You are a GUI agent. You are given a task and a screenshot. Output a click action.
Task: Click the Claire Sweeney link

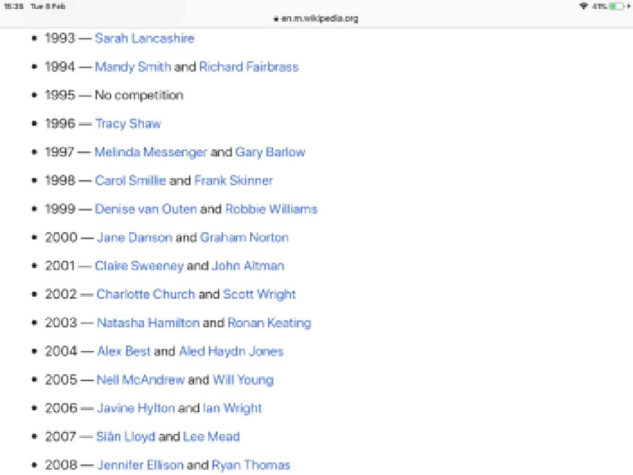coord(139,266)
